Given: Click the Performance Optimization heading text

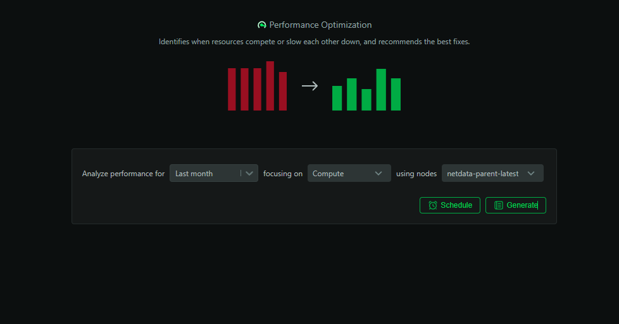Looking at the screenshot, I should click(320, 25).
